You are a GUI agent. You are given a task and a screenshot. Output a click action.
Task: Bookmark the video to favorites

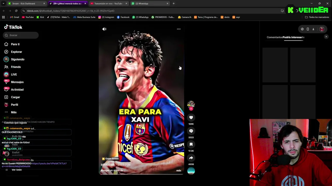tap(191, 144)
